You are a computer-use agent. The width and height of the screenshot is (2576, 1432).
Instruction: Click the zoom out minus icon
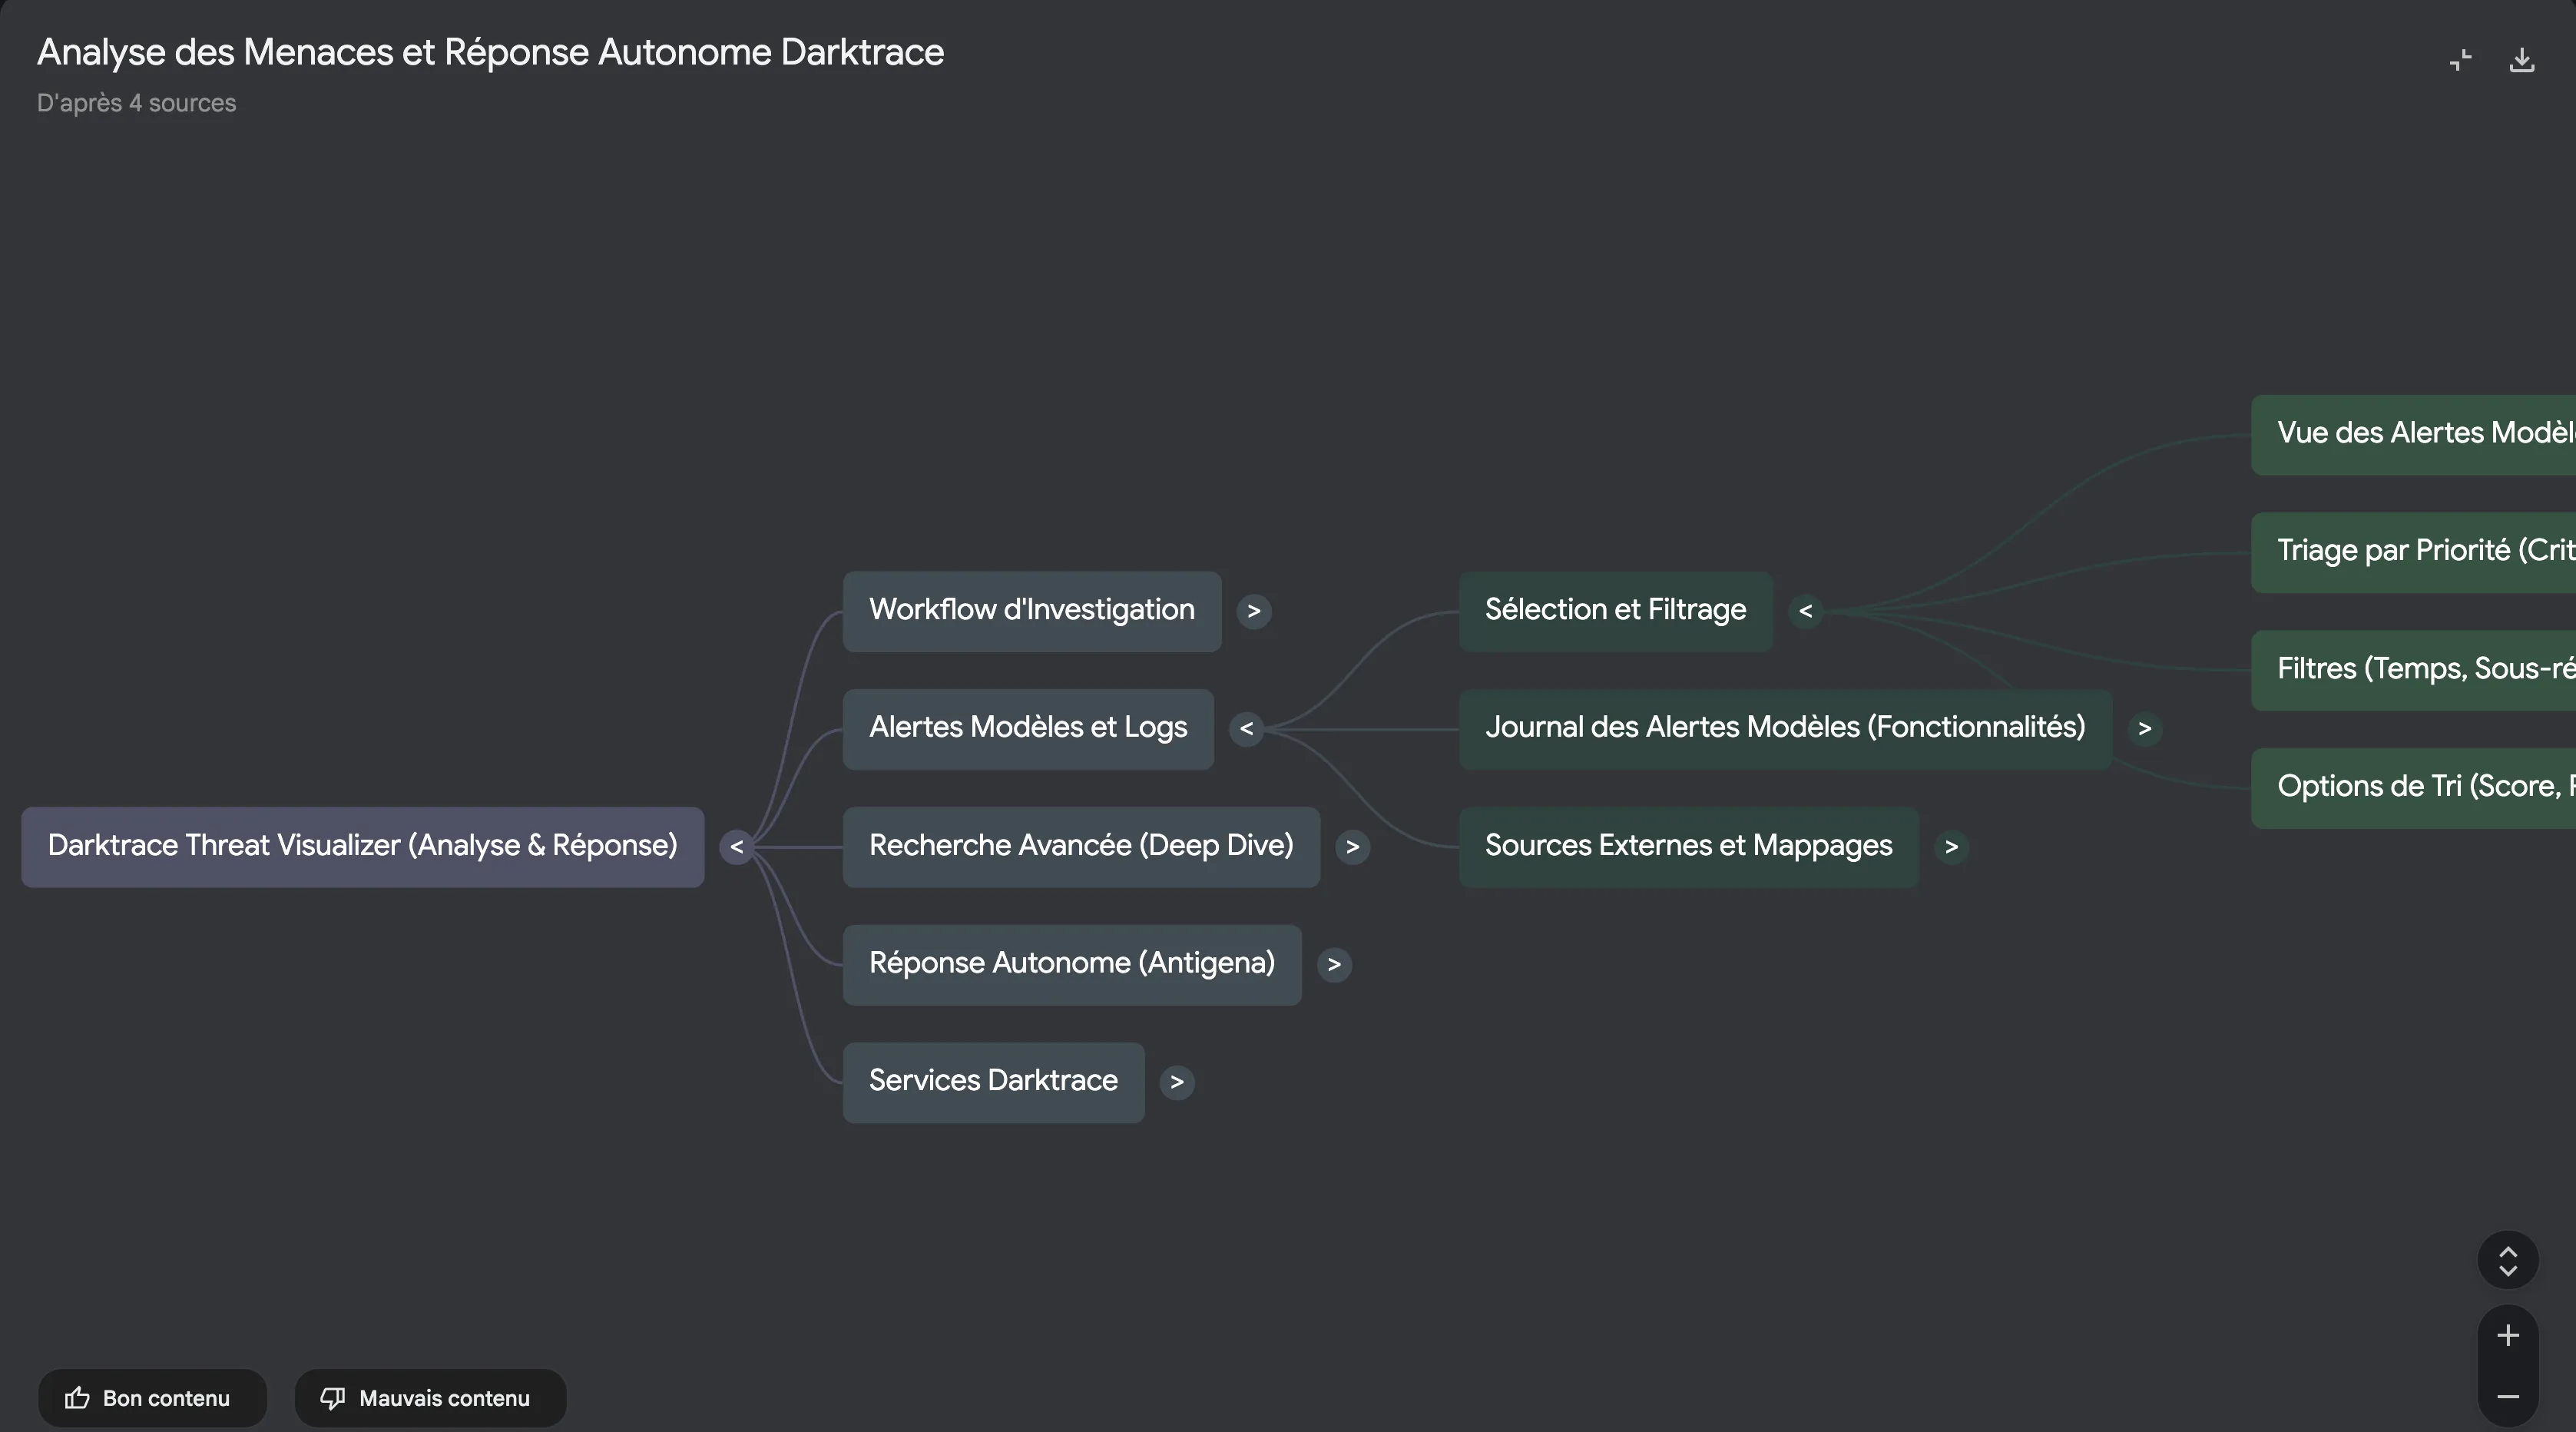point(2507,1396)
